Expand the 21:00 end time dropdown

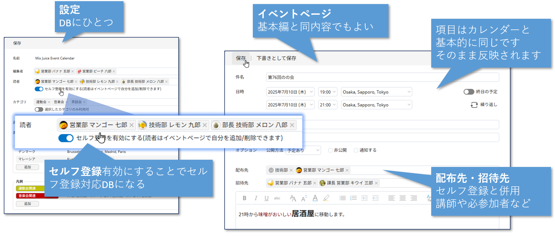tap(328, 105)
